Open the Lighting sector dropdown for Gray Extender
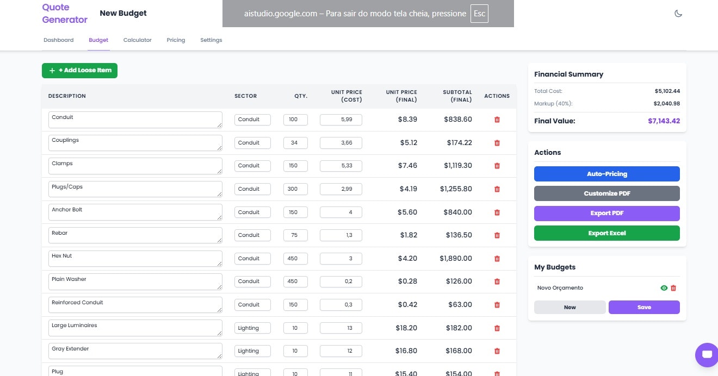Image resolution: width=718 pixels, height=376 pixels. pyautogui.click(x=252, y=350)
